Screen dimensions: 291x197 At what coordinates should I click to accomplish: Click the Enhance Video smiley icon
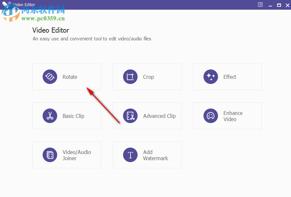click(x=211, y=116)
